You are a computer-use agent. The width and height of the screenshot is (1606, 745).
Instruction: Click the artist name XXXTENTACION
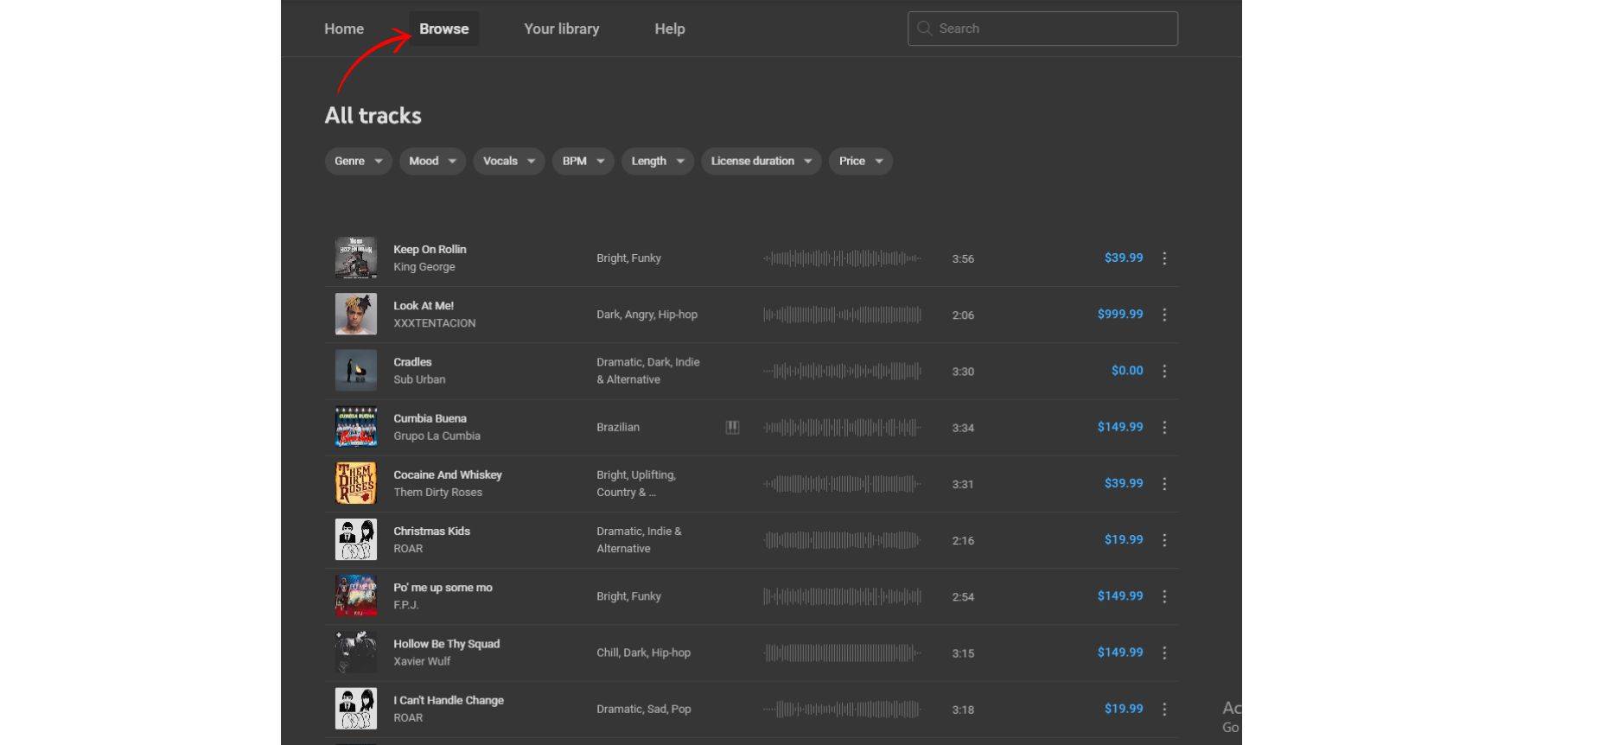pyautogui.click(x=435, y=323)
